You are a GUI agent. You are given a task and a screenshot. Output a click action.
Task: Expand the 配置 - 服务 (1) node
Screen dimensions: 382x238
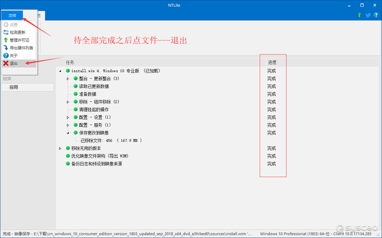[68, 125]
